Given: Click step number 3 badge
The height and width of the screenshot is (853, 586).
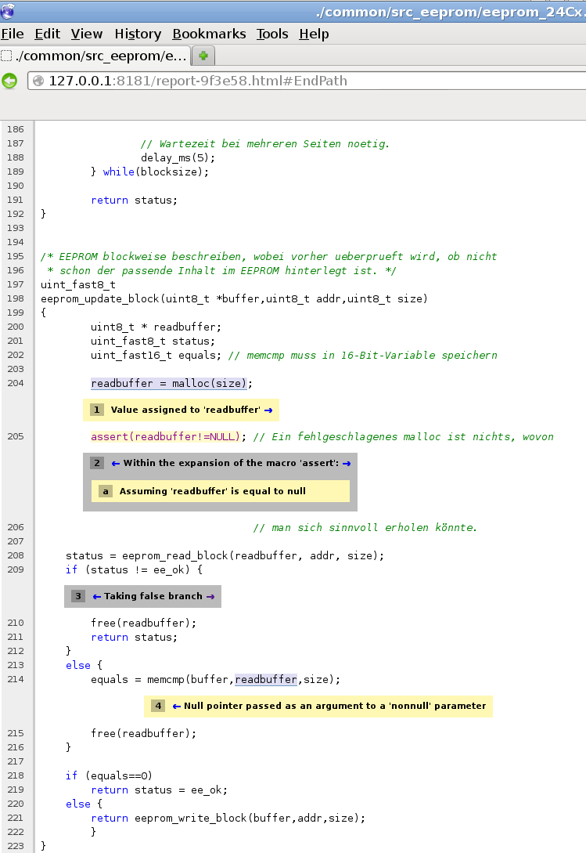Looking at the screenshot, I should (x=78, y=596).
